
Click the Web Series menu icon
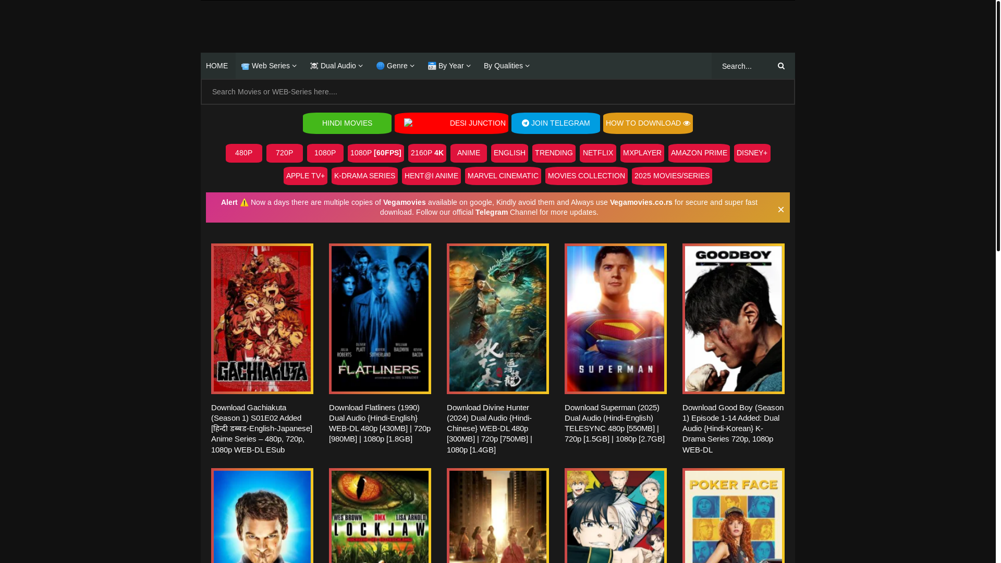[x=245, y=66]
